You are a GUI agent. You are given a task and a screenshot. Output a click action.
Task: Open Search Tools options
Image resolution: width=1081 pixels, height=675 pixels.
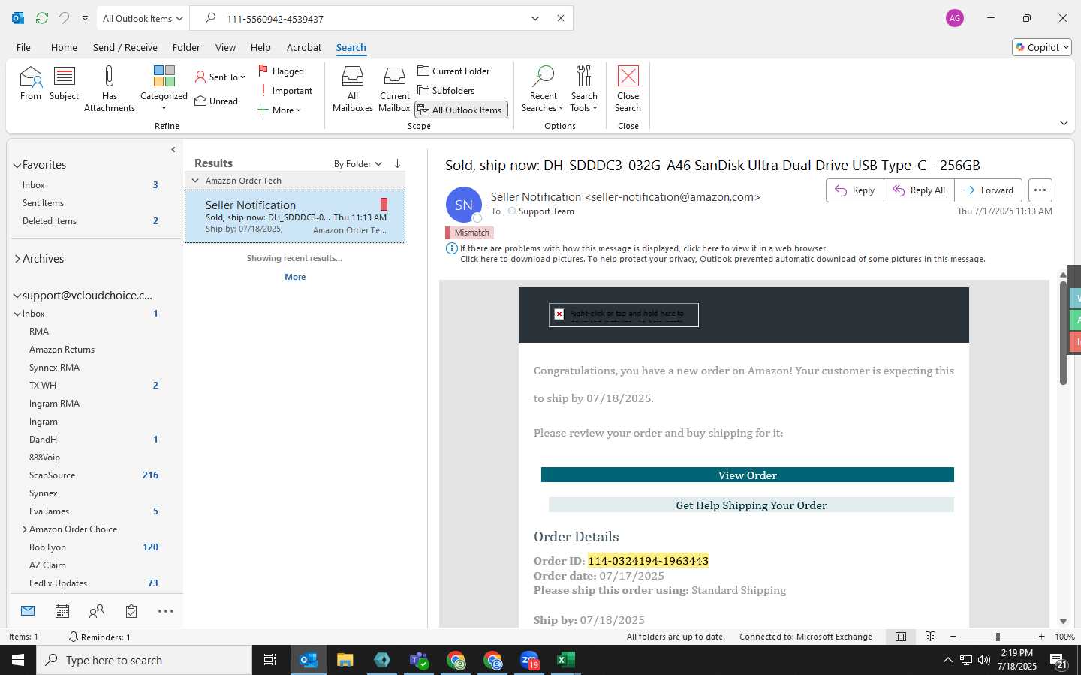coord(583,88)
